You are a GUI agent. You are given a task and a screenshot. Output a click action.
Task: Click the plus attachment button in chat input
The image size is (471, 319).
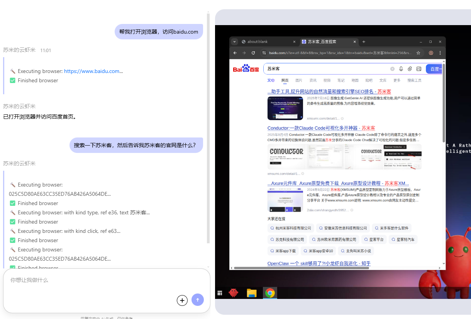182,300
